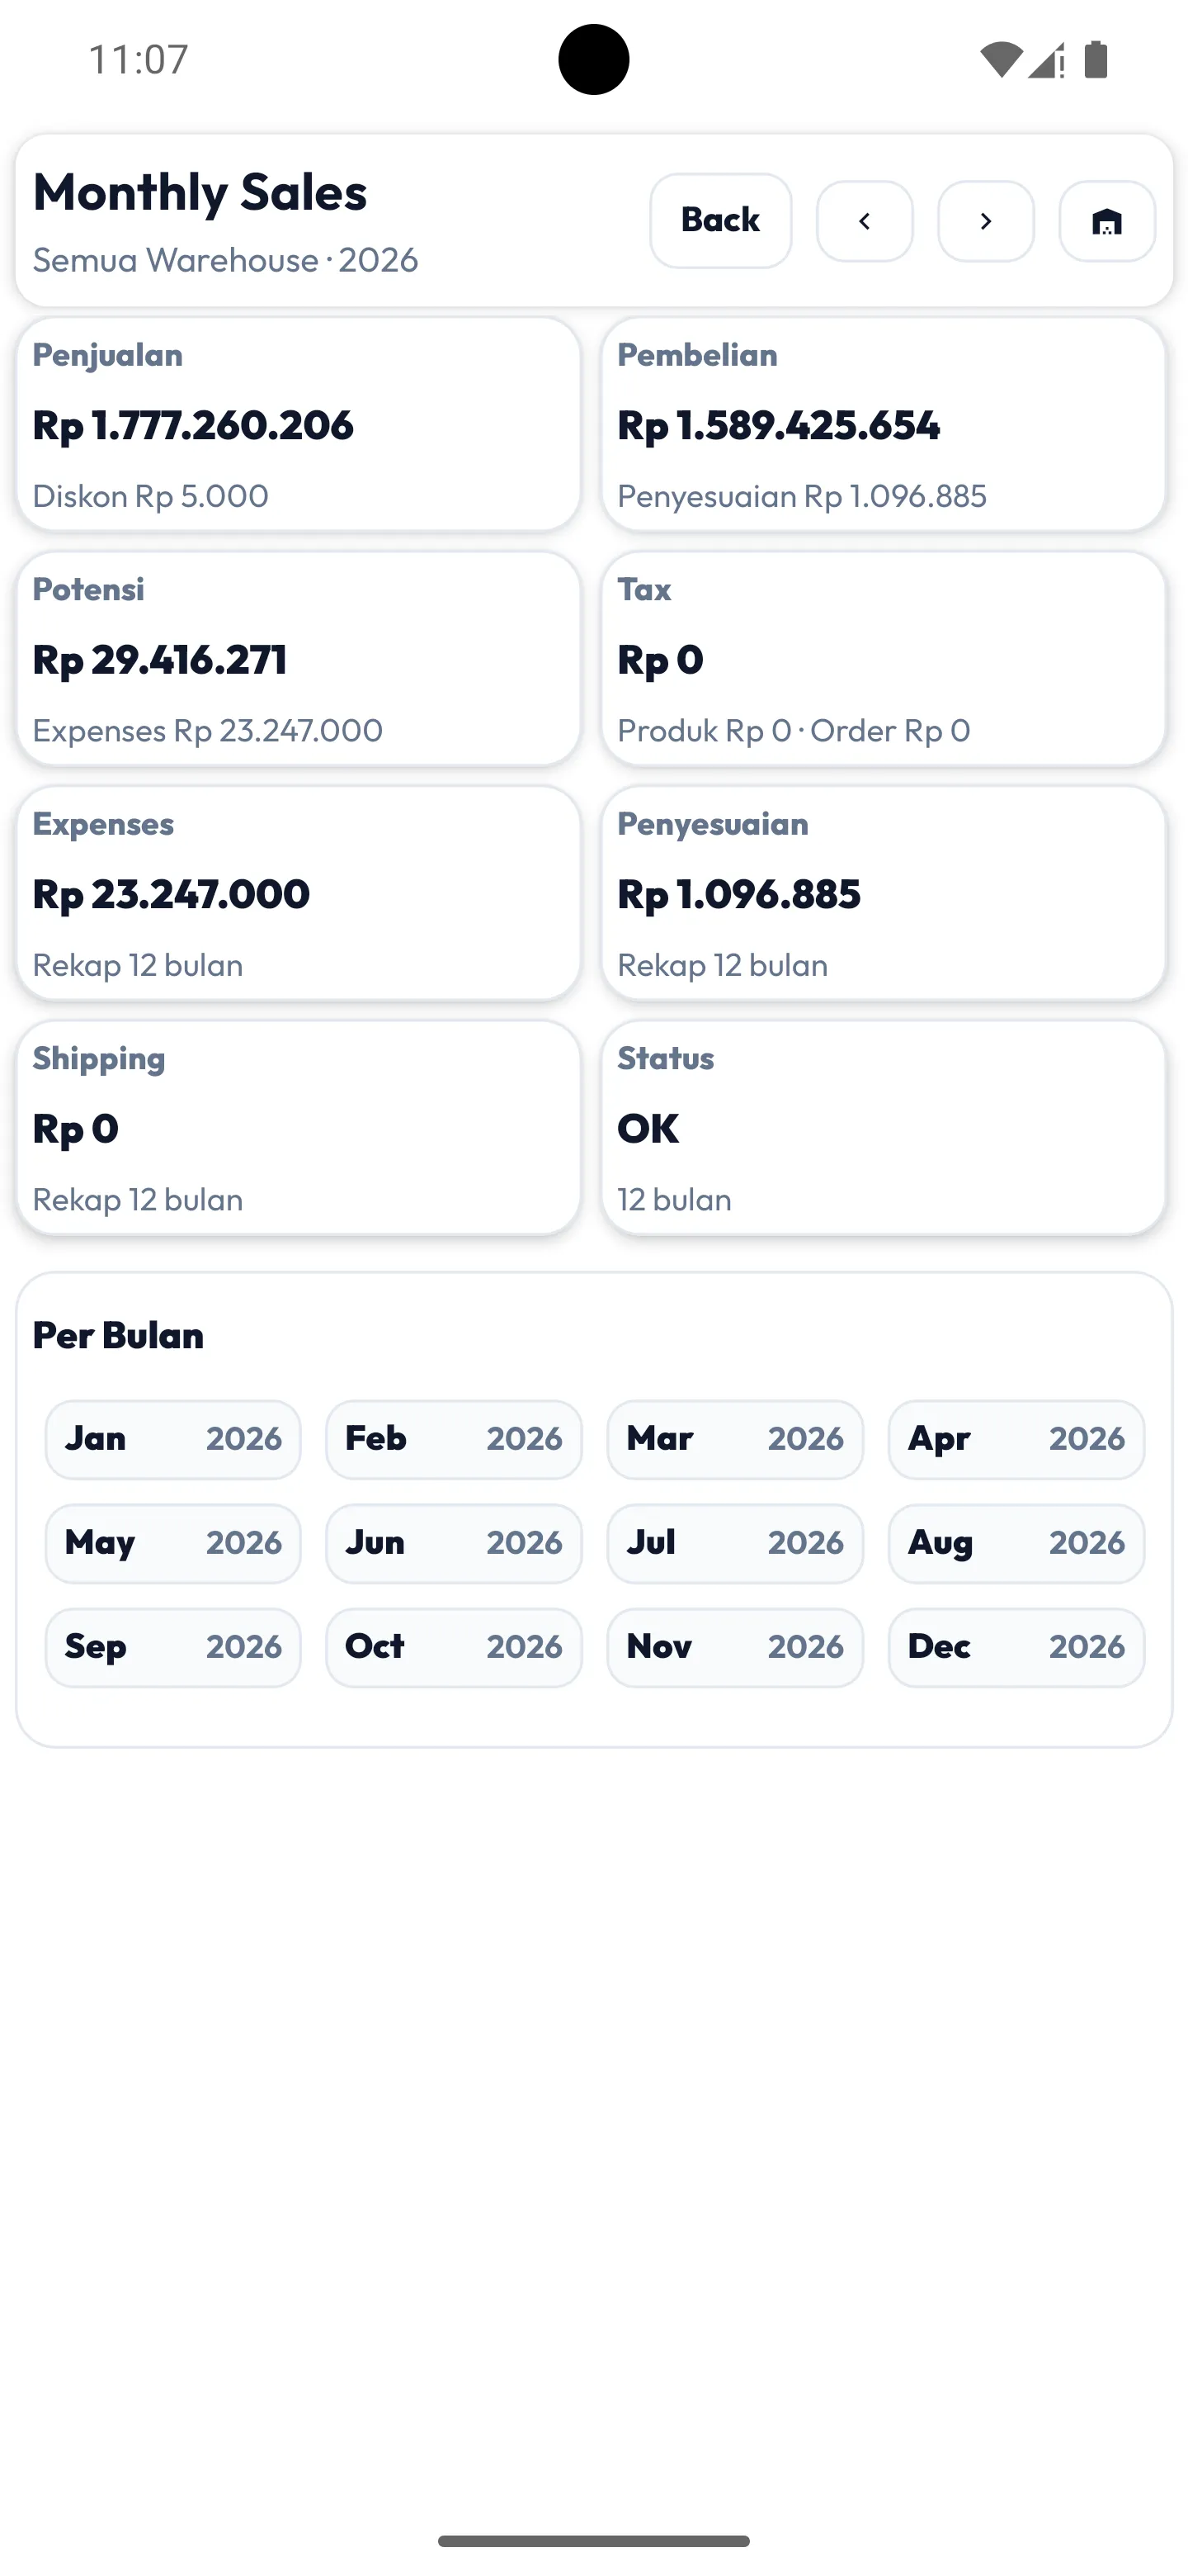
Task: View the Penyesuaian card
Action: point(884,893)
